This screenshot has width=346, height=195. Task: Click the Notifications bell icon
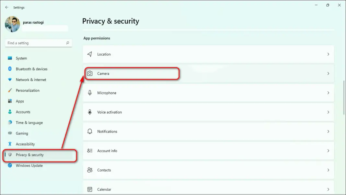click(x=90, y=131)
